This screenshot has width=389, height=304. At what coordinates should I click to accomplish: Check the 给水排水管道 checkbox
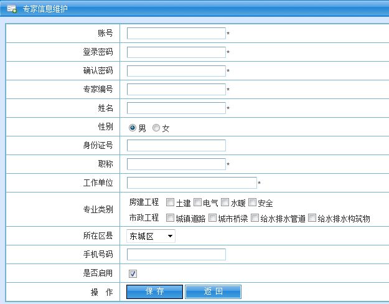click(x=255, y=218)
